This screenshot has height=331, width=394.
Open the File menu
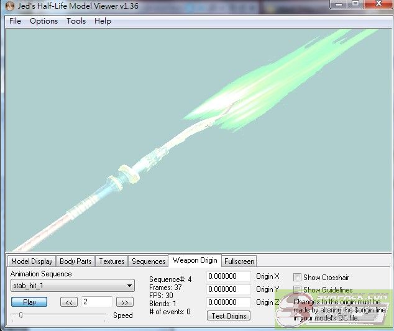click(15, 20)
